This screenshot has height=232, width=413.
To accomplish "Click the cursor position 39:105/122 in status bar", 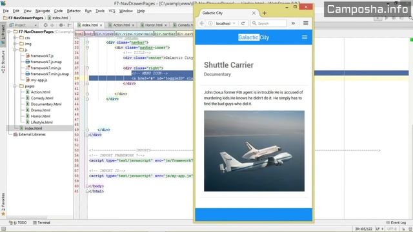I will click(364, 229).
